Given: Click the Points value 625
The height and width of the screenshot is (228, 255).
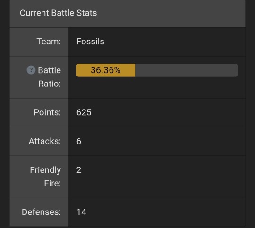Looking at the screenshot, I should coord(84,112).
